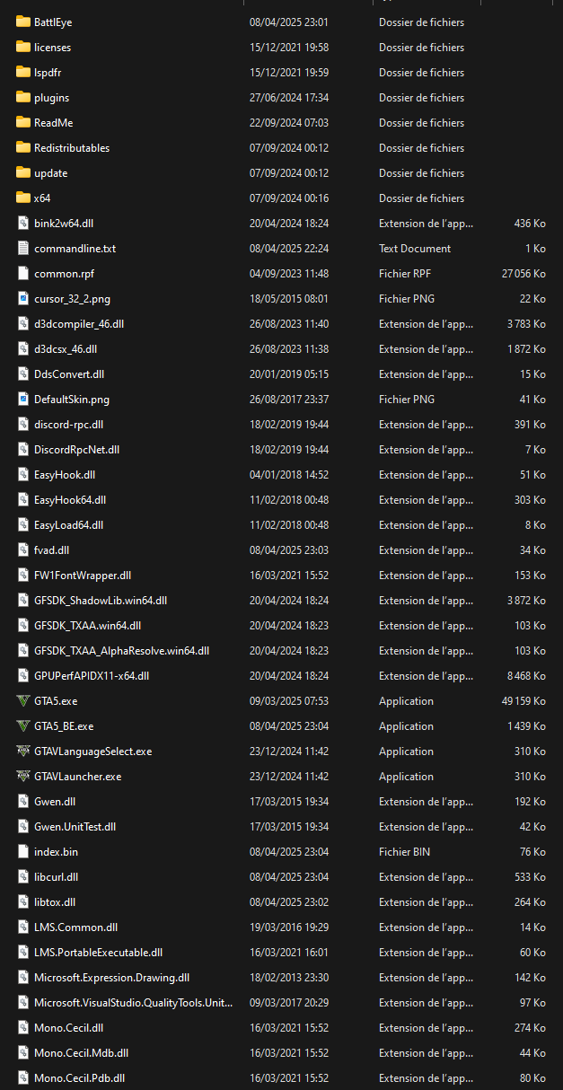Image resolution: width=563 pixels, height=1090 pixels.
Task: Click the bink2w64.dll file icon
Action: coord(23,223)
